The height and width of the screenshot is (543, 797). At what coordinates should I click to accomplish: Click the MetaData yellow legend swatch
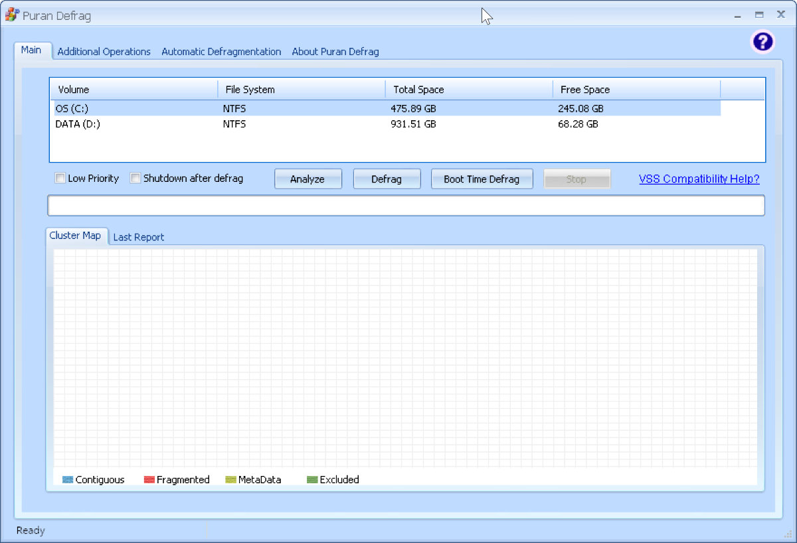[x=230, y=479]
